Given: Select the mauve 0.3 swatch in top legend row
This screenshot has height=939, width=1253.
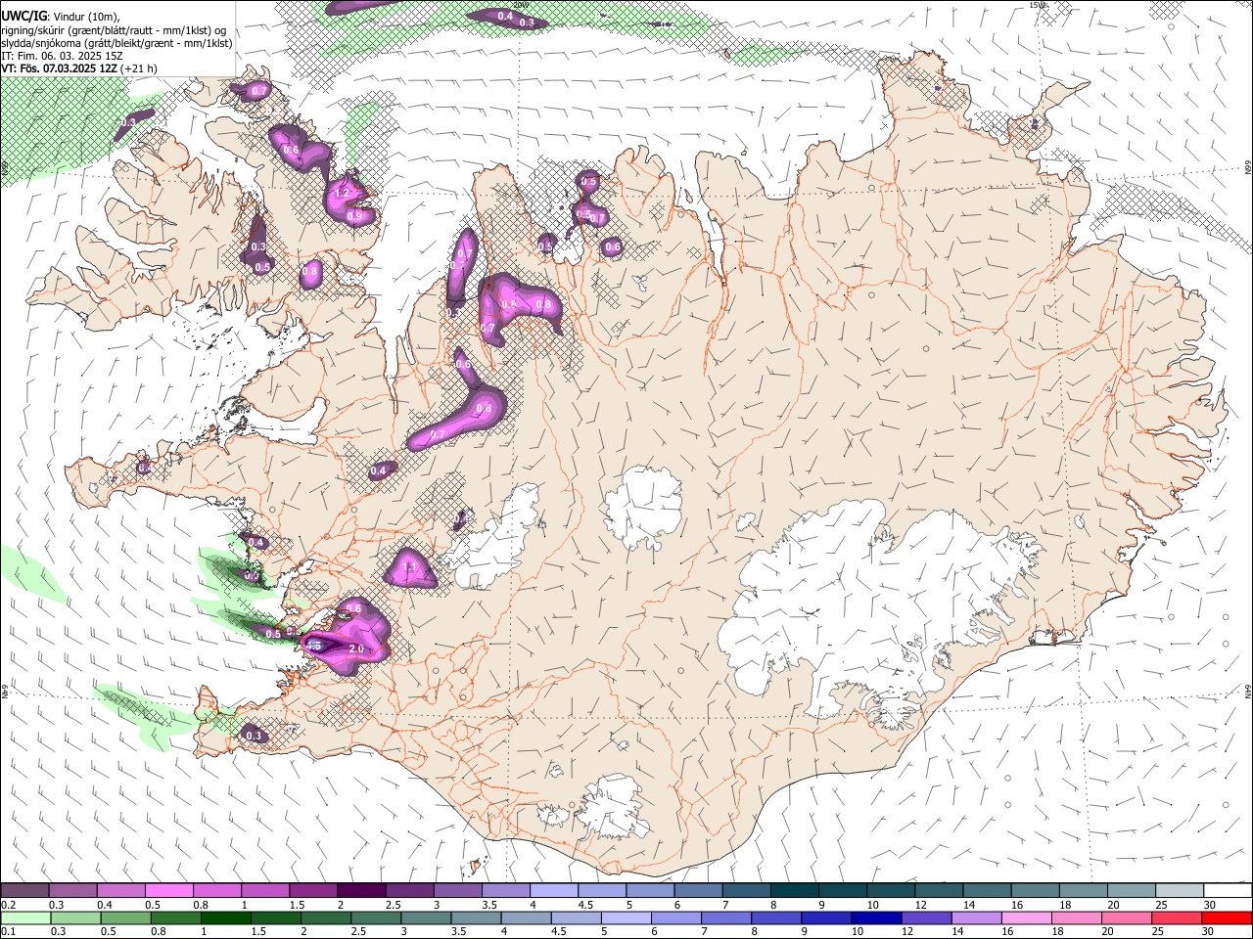Looking at the screenshot, I should (x=72, y=891).
